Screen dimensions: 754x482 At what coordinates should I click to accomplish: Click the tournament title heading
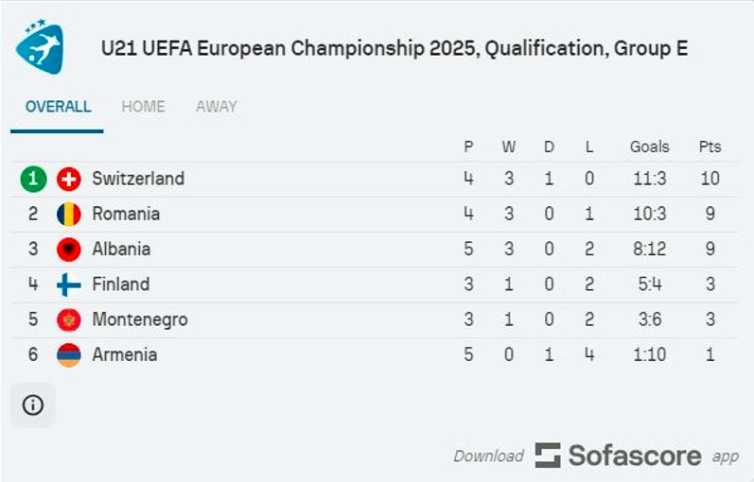pyautogui.click(x=395, y=48)
